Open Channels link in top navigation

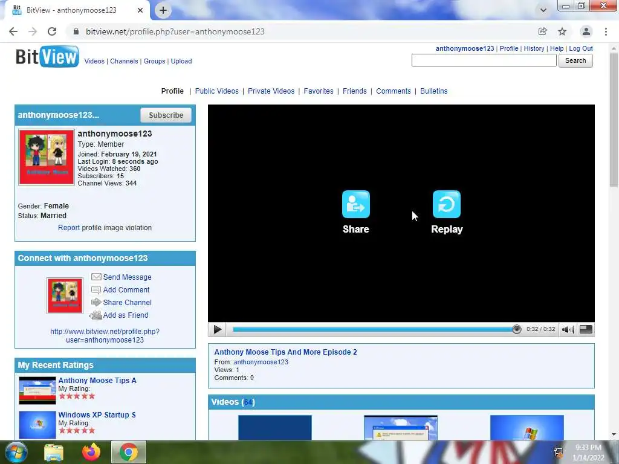[124, 61]
